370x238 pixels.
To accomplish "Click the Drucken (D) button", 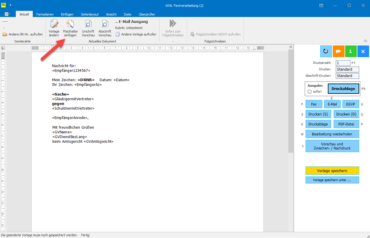I will point(346,114).
